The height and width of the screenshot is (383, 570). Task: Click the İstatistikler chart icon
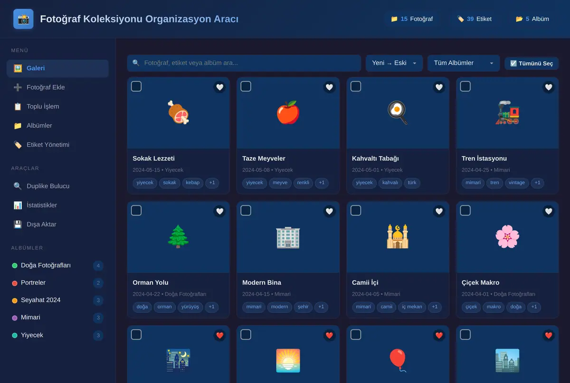point(18,205)
